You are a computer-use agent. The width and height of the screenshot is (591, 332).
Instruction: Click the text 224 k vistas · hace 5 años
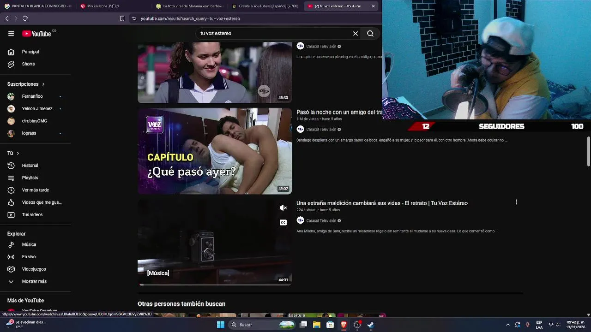click(318, 210)
